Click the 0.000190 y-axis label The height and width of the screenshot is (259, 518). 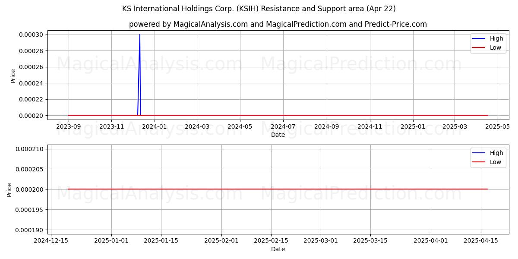[x=30, y=230]
